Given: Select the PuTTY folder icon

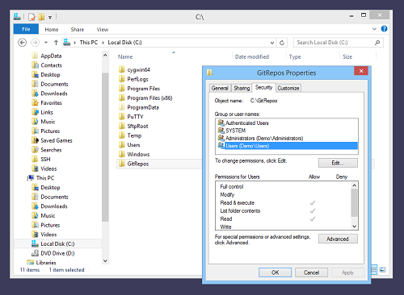Looking at the screenshot, I should (122, 117).
